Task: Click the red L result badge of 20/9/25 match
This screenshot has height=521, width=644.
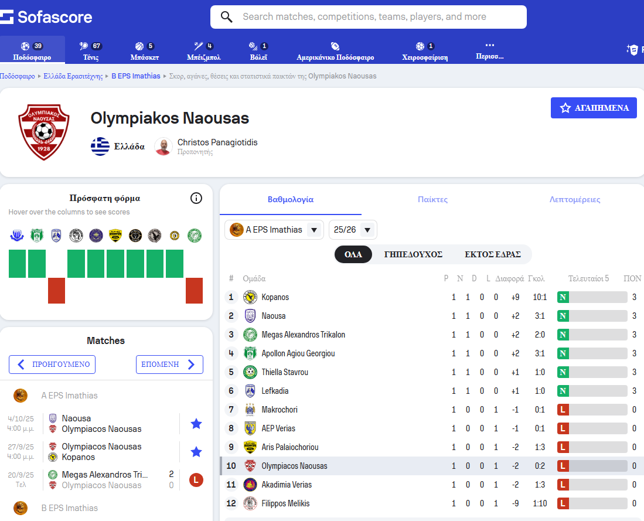Action: 196,480
